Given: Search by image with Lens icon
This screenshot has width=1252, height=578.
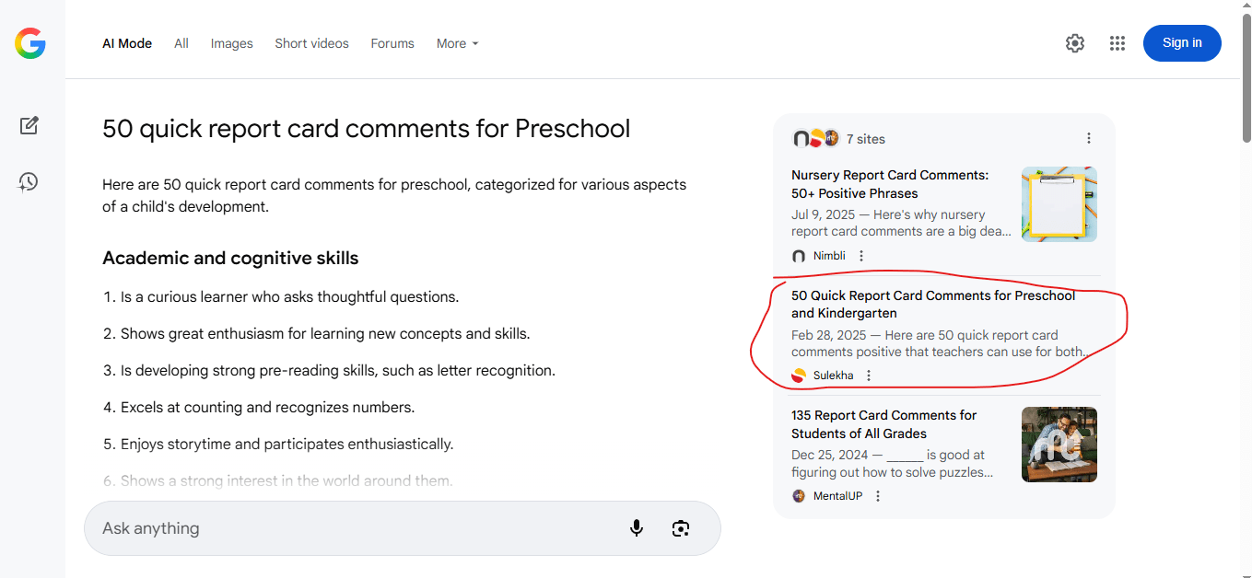Looking at the screenshot, I should click(x=681, y=528).
